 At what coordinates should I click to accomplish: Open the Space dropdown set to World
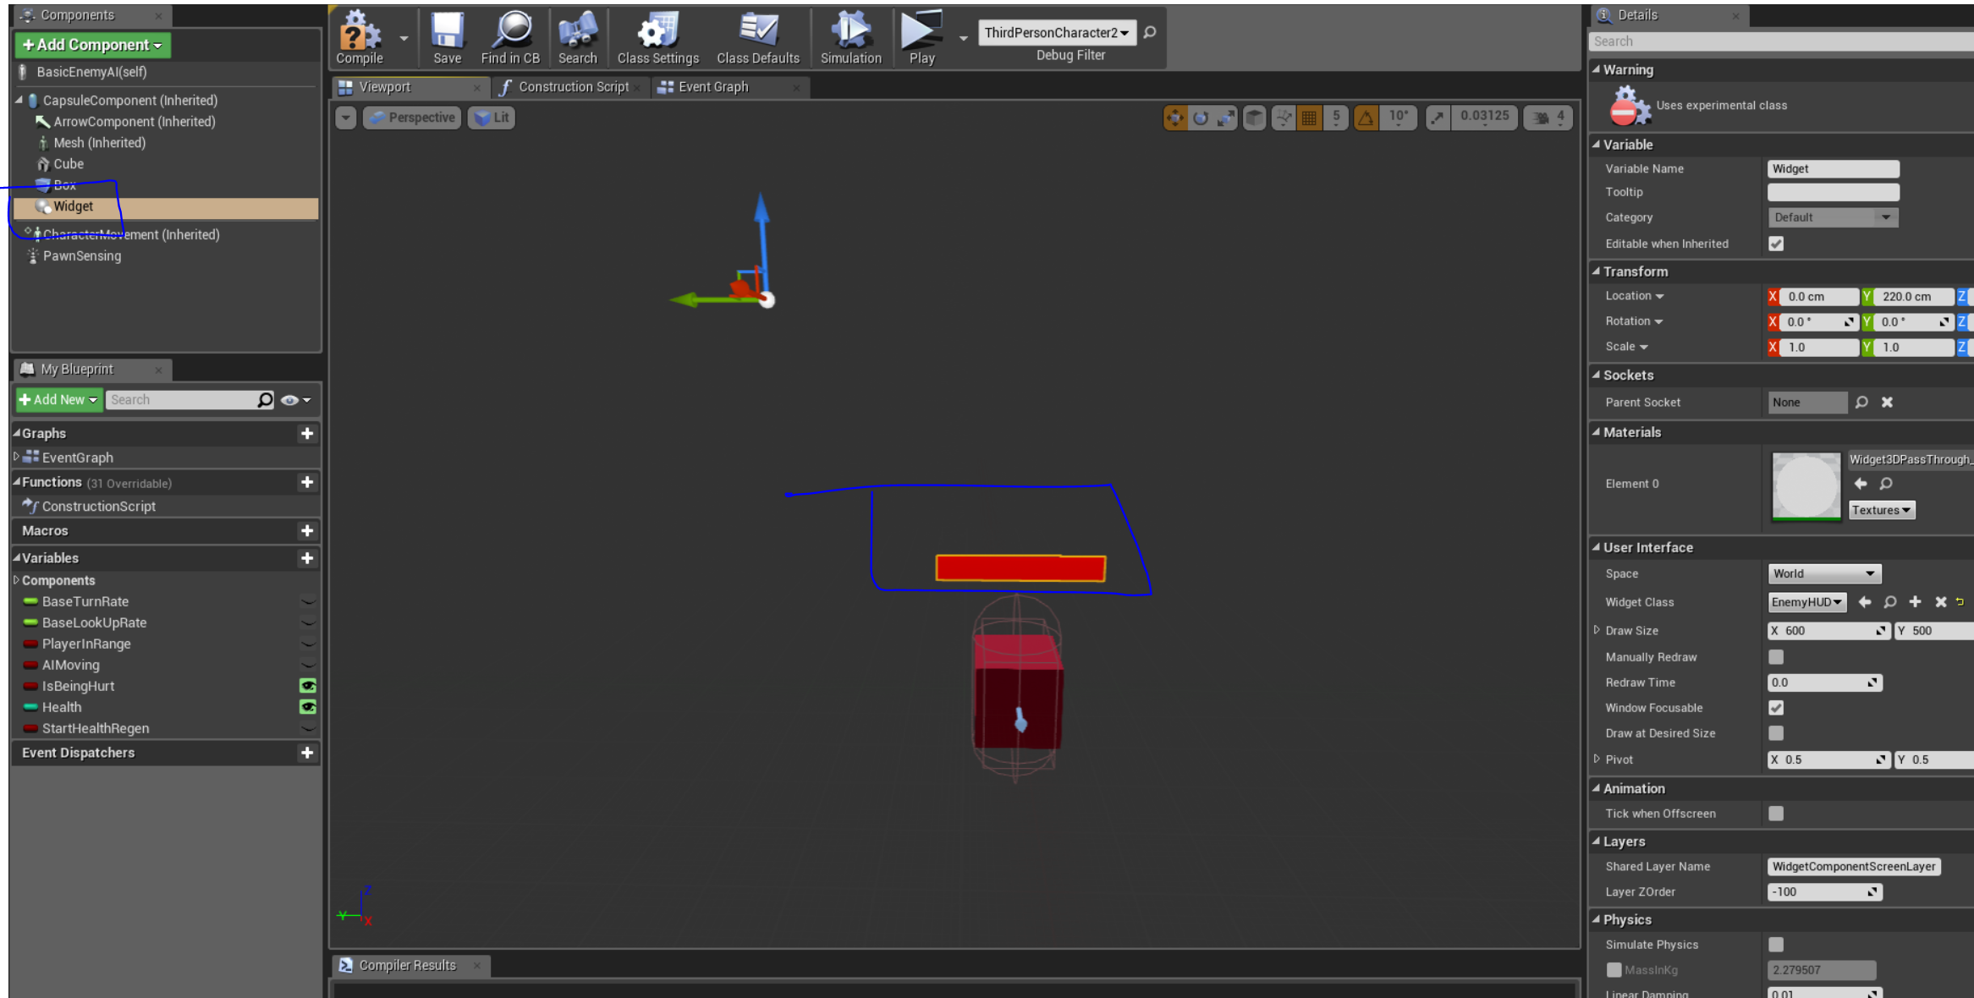(x=1823, y=573)
